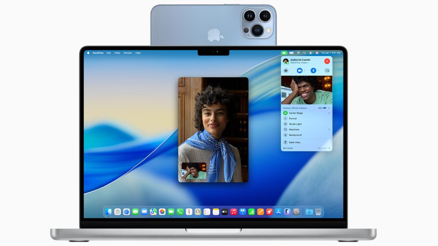Launch Safari from the Dock
This screenshot has width=438, height=246.
[x=126, y=211]
